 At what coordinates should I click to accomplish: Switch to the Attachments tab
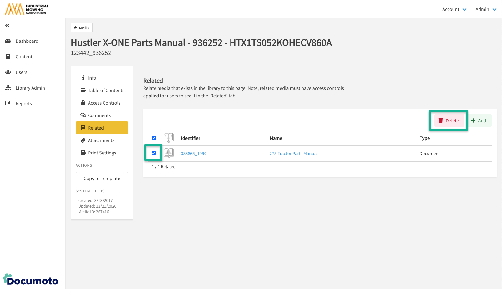(x=102, y=140)
